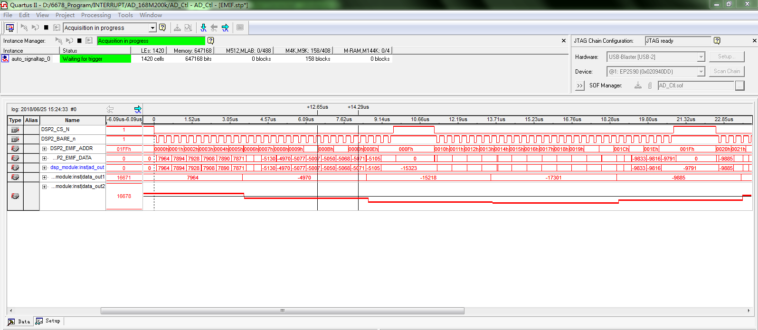Browse for SOF file with ... button
Viewport: 758px width, 330px height.
click(739, 85)
